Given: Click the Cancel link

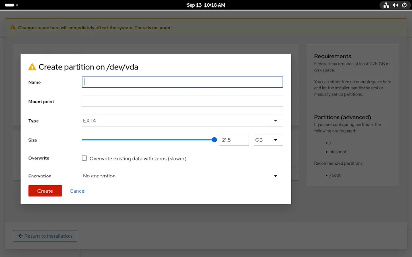Looking at the screenshot, I should pos(78,191).
